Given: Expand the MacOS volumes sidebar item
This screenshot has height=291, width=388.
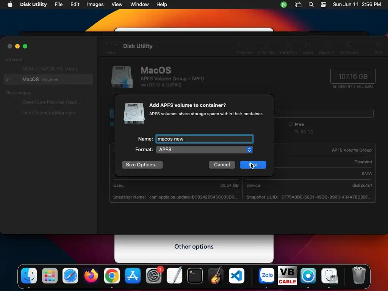Looking at the screenshot, I should (8, 80).
